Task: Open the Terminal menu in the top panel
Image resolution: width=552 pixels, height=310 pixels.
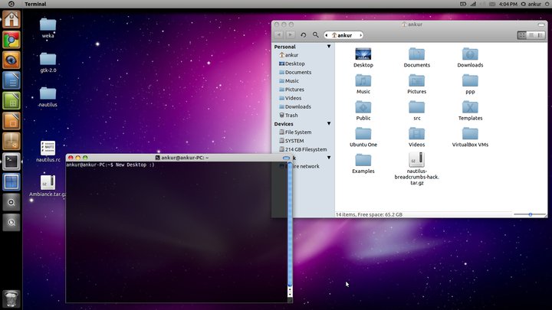Action: [35, 4]
